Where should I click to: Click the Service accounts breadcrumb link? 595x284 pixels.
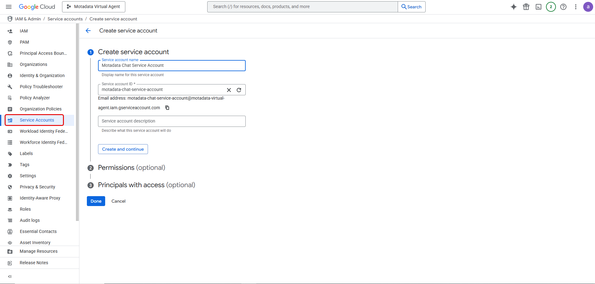65,19
